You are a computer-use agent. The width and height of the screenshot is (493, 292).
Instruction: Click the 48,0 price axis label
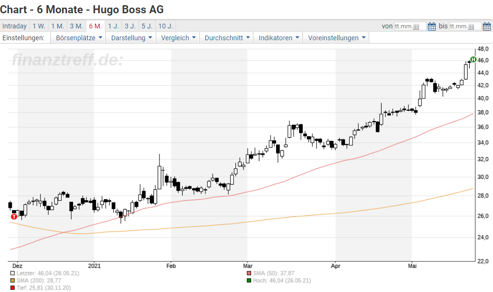pos(483,49)
